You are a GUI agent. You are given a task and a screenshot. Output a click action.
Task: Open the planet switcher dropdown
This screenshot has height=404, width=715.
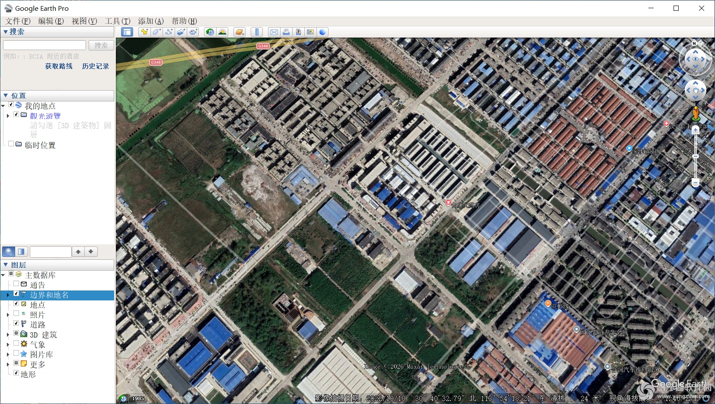click(239, 32)
